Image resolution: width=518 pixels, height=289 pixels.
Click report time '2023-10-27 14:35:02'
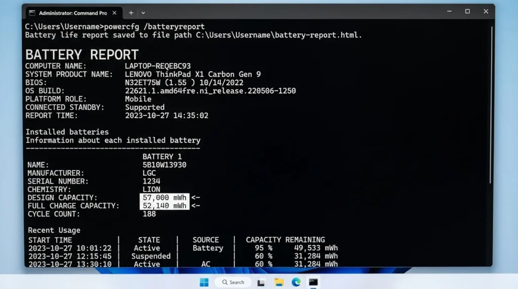coord(166,116)
